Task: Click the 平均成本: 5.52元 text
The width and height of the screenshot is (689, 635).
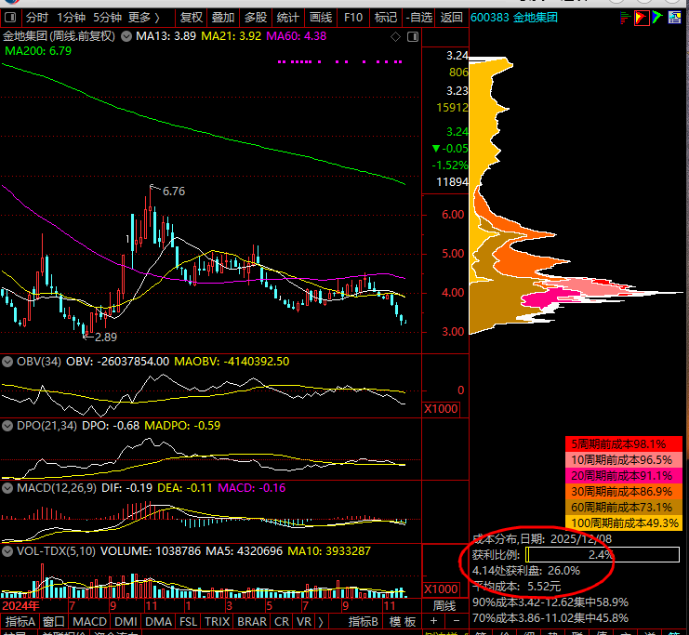Action: coord(517,587)
